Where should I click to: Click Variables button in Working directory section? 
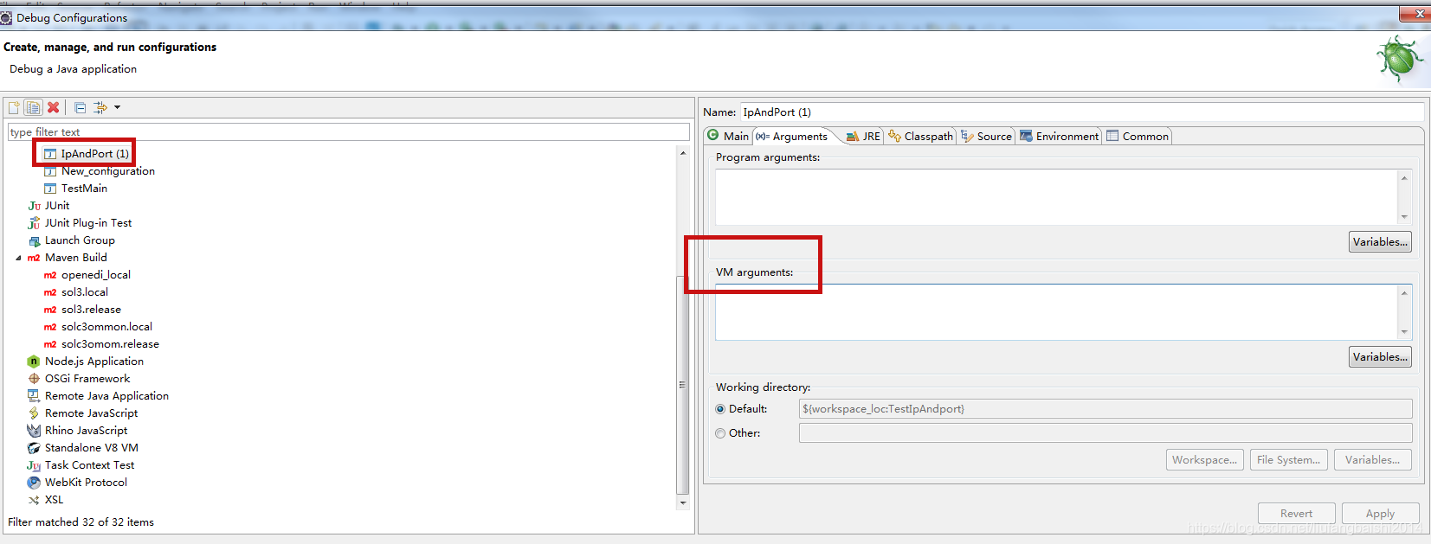tap(1372, 460)
